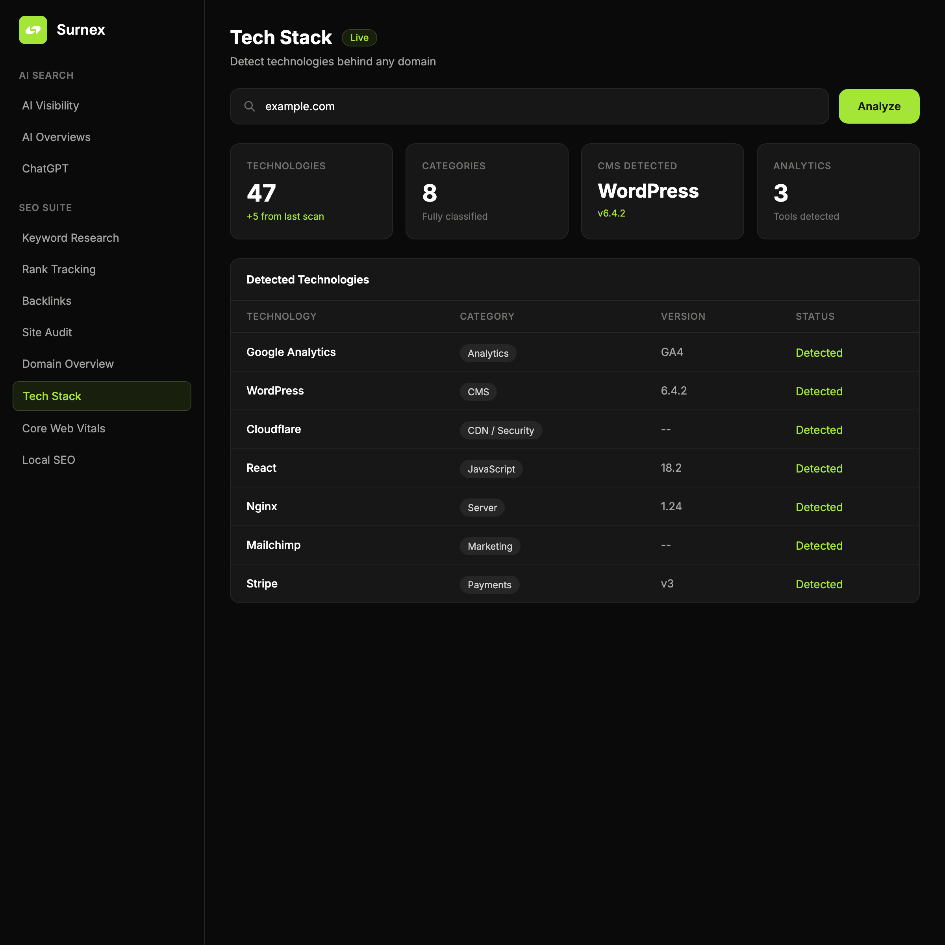Navigate to Local SEO
945x945 pixels.
pyautogui.click(x=48, y=460)
